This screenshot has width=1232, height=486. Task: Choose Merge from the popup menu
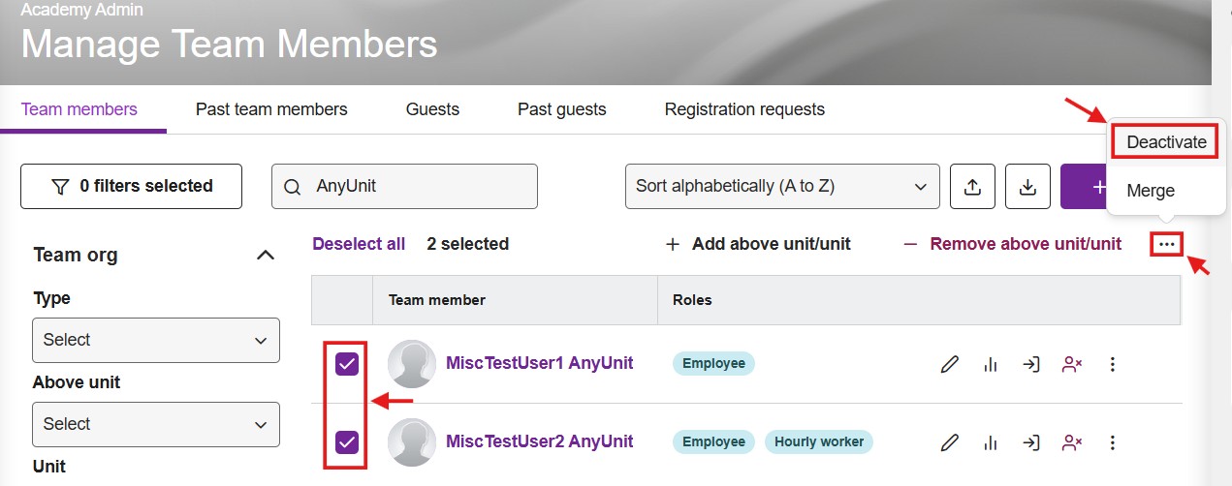coord(1151,191)
